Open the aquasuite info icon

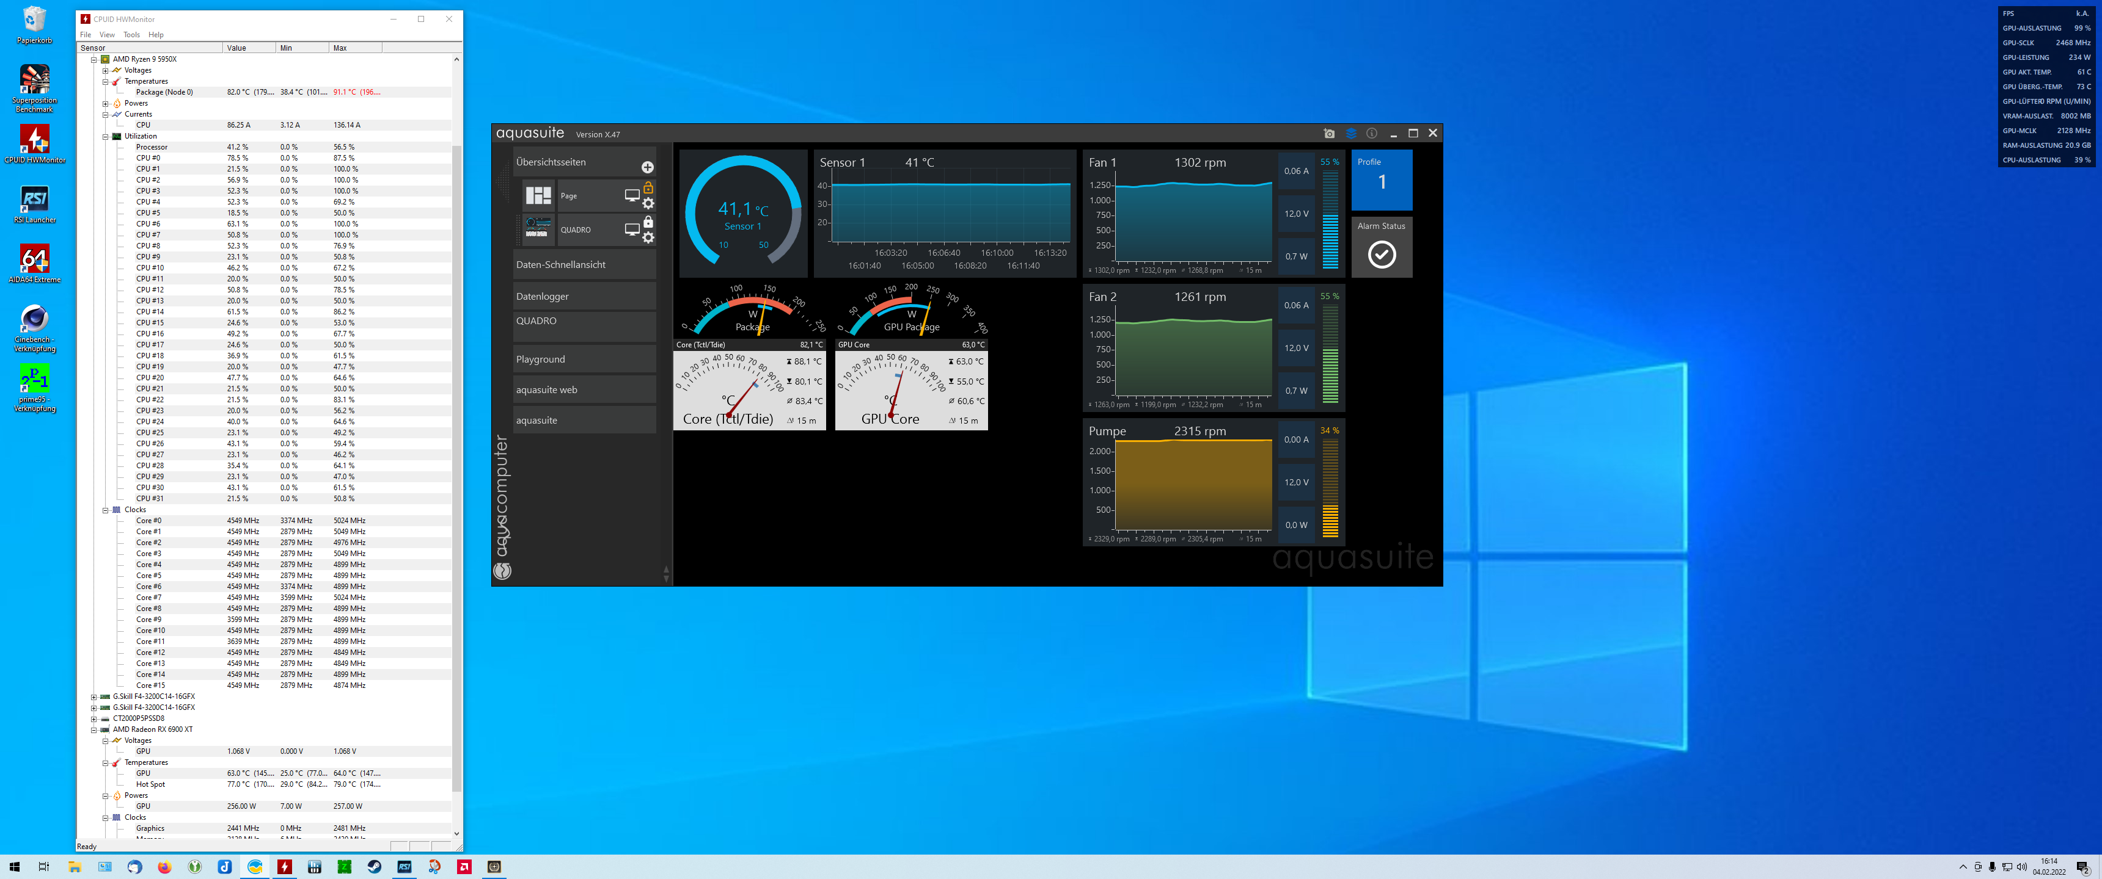click(1372, 134)
